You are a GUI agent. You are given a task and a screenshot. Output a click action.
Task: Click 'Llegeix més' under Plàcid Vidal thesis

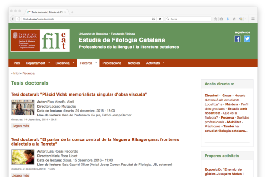coord(20,126)
